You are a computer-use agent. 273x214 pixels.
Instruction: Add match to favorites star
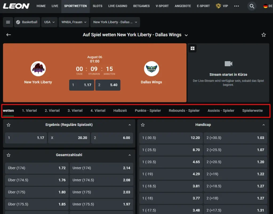[264, 35]
